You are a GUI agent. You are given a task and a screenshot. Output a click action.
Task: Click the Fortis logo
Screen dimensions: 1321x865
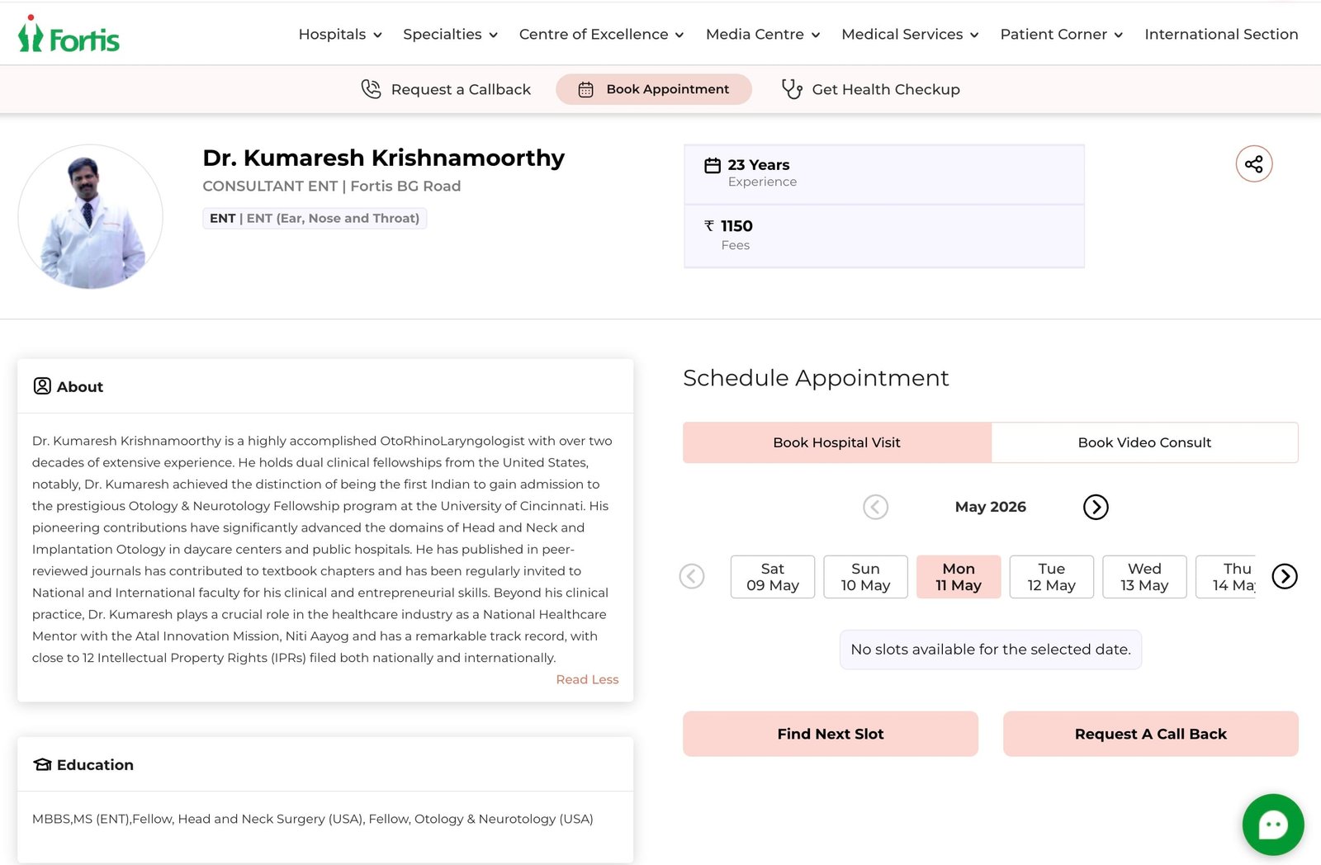69,35
